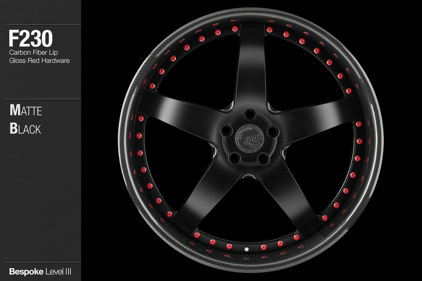Click the F230 model title
422x281 pixels.
30,39
